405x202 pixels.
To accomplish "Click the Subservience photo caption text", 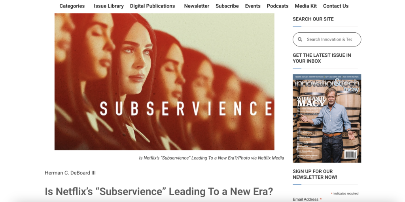I will pos(211,158).
